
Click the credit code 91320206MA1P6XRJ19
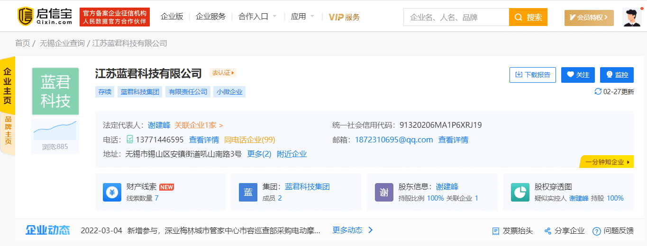coord(441,125)
